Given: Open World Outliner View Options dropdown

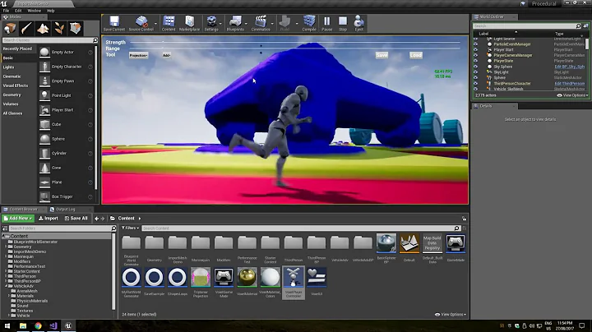Looking at the screenshot, I should point(572,95).
